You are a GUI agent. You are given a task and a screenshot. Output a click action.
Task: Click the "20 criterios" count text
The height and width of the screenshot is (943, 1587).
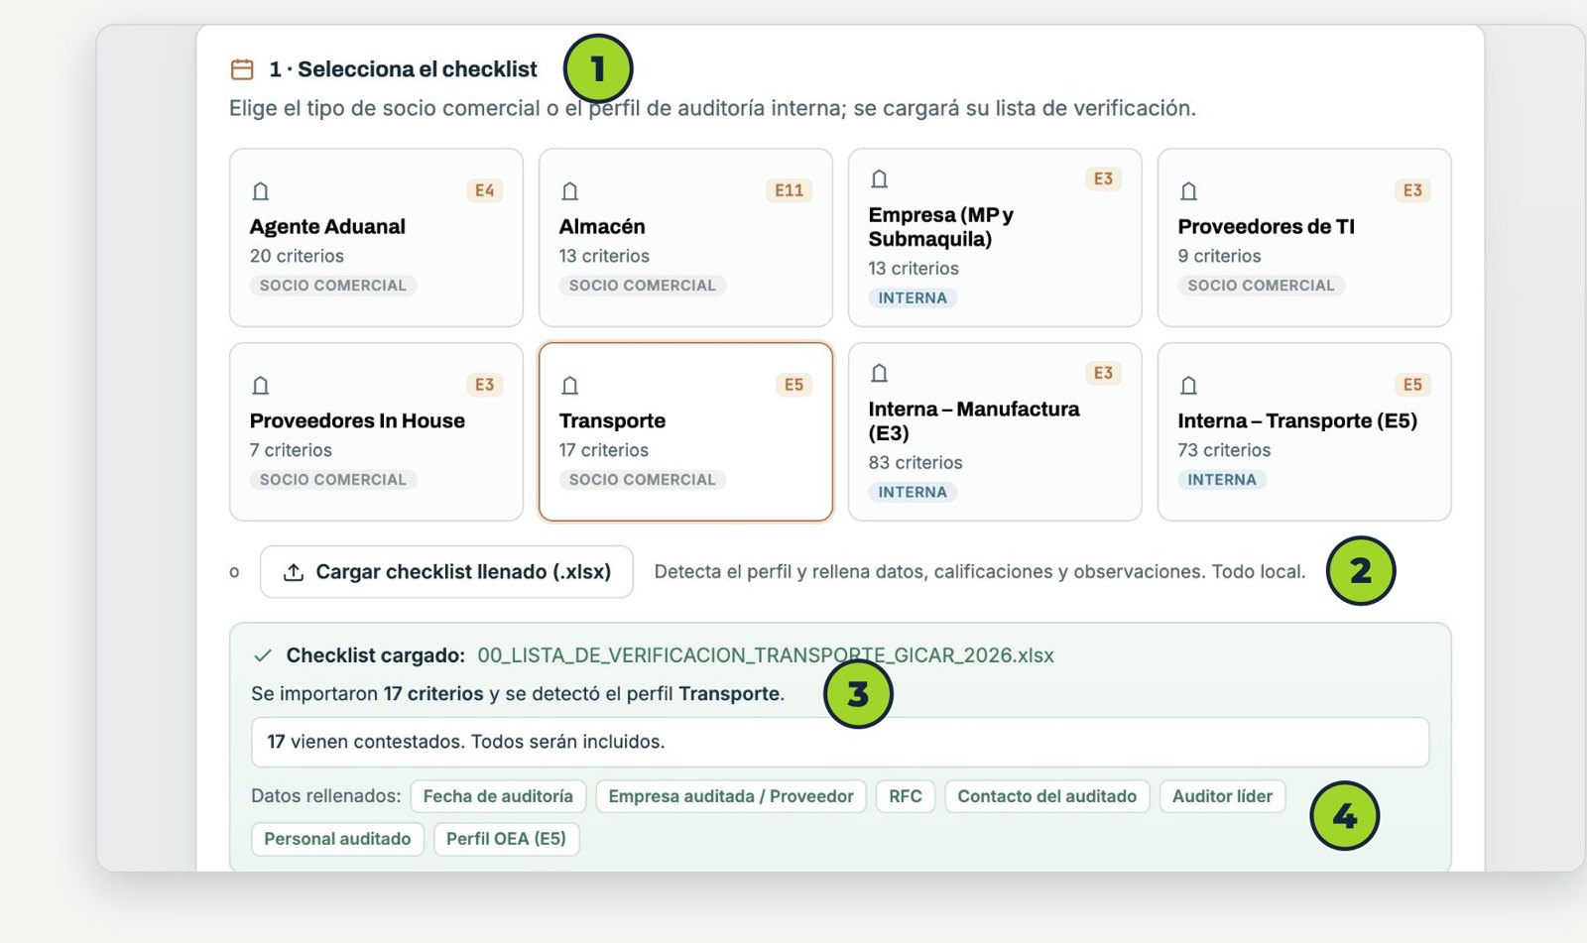pyautogui.click(x=297, y=256)
